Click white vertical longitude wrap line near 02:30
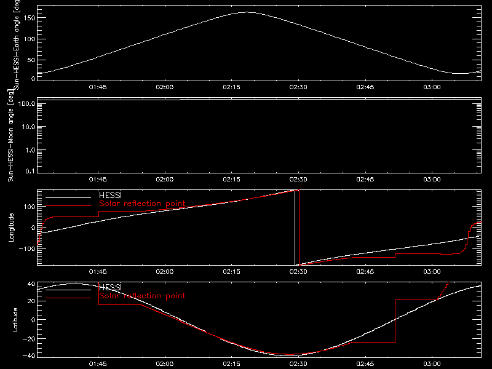Screen dimensions: 492x369 pyautogui.click(x=295, y=228)
